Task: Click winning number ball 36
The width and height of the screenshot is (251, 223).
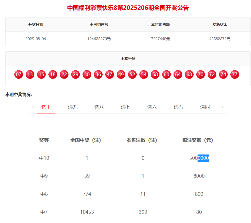Action: coord(98,74)
